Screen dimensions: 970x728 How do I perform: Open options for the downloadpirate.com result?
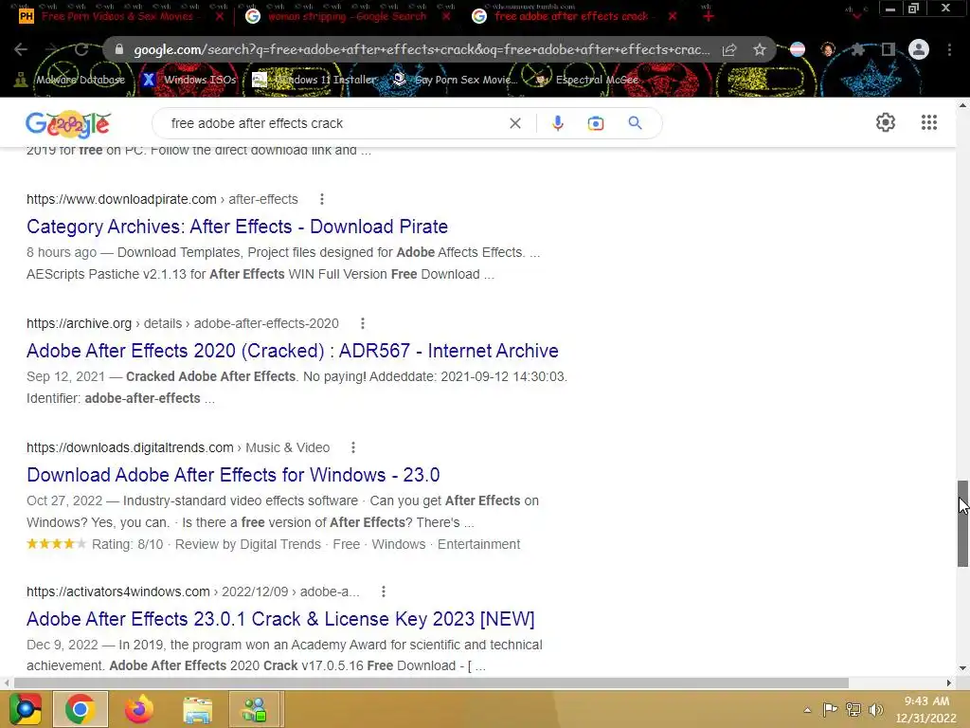pos(322,199)
